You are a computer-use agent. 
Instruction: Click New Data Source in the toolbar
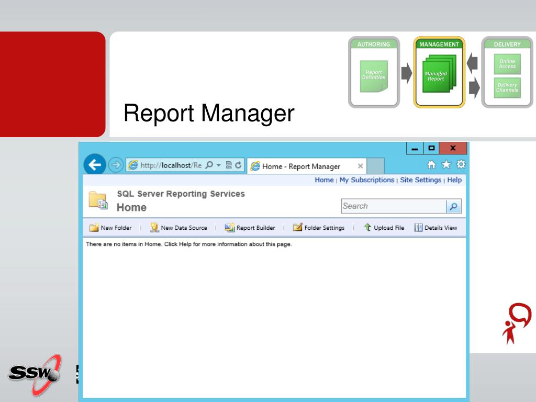pos(178,228)
